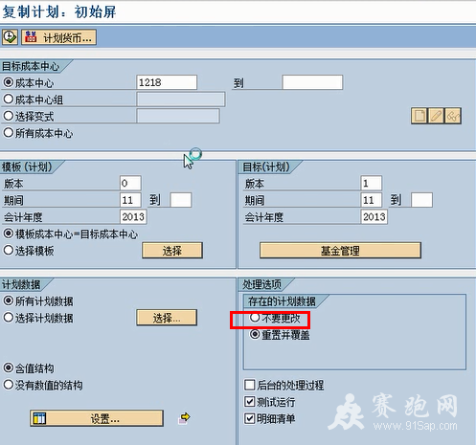Click the yellow arrow icon beside 设置
This screenshot has width=476, height=445.
coord(184,418)
